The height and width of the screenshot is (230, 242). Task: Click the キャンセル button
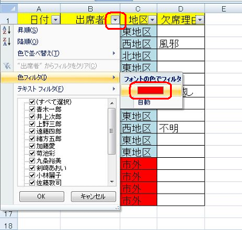coord(93,197)
